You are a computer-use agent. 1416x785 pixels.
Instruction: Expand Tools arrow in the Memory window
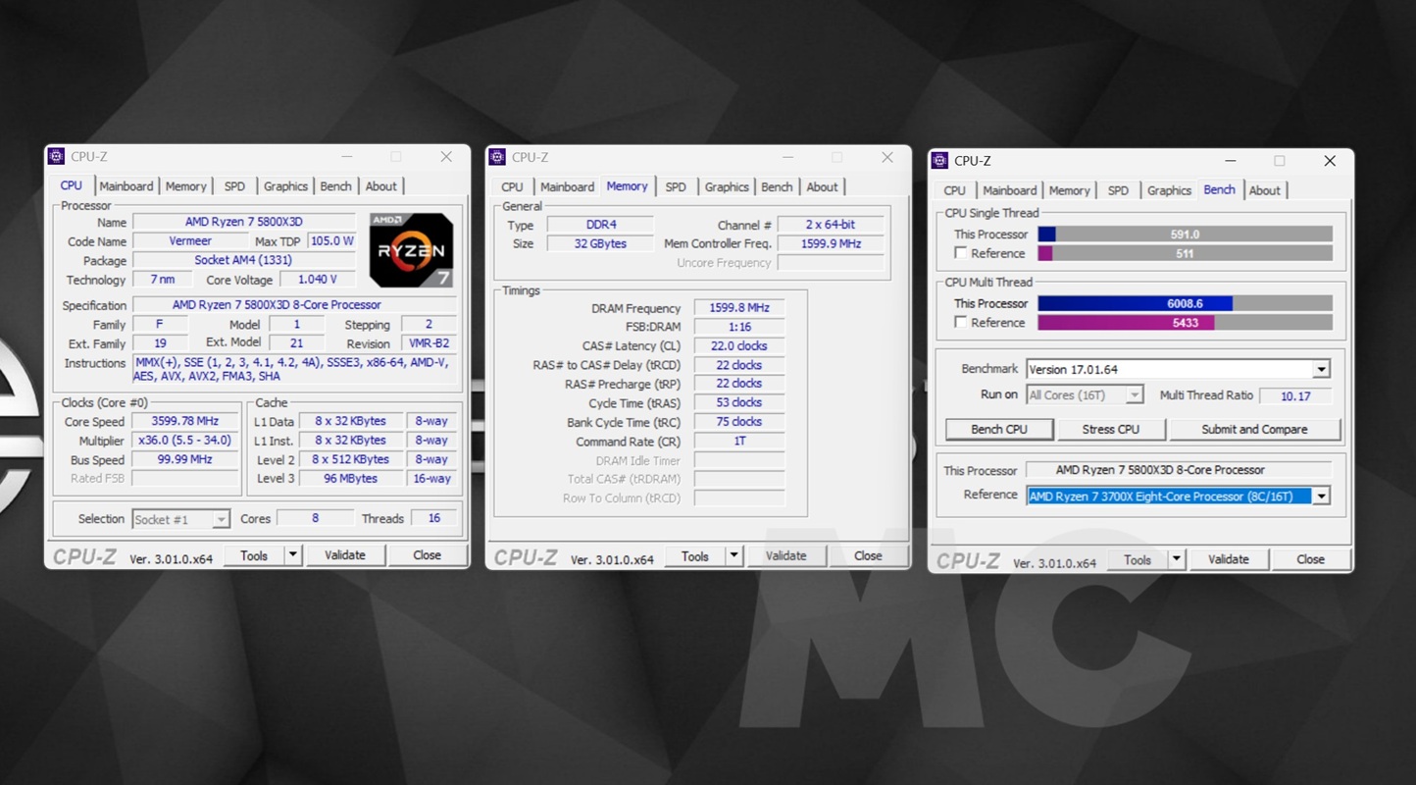coord(733,556)
